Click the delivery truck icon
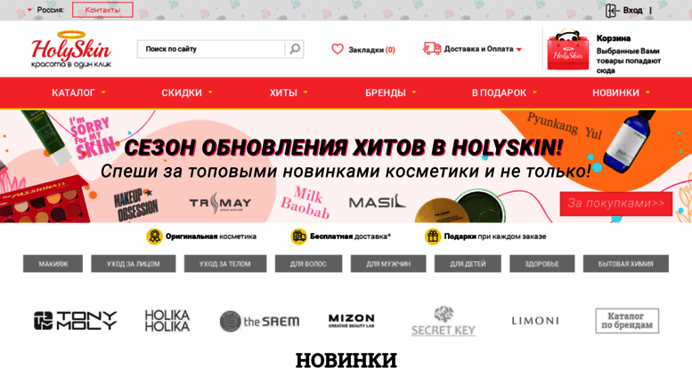This screenshot has height=376, width=692. click(432, 48)
